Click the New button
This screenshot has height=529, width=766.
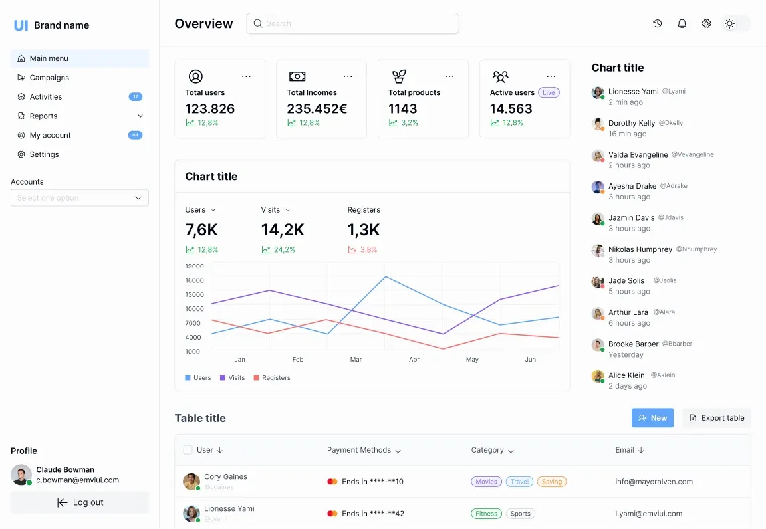coord(652,417)
